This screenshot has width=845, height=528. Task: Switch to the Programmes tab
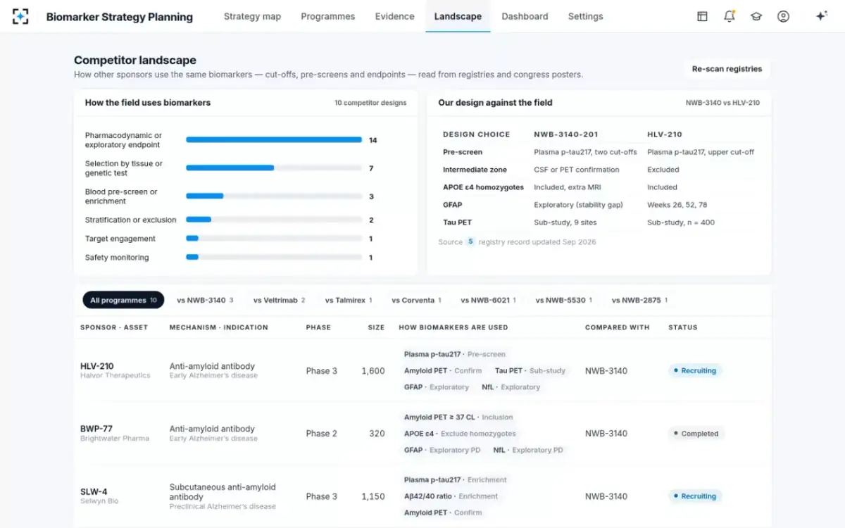(327, 16)
